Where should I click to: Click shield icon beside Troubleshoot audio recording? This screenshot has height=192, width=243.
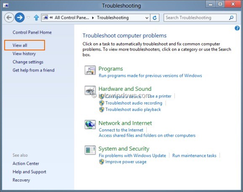(101, 103)
